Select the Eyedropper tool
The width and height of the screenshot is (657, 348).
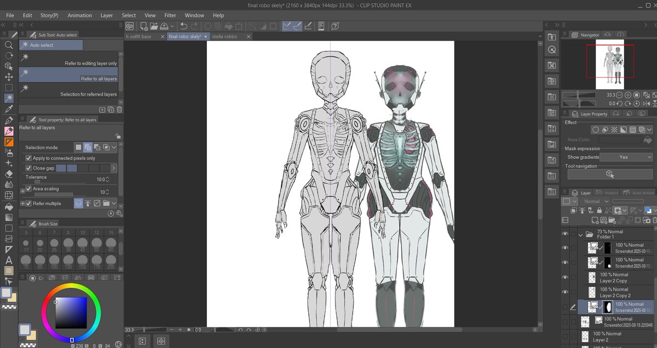[x=9, y=109]
